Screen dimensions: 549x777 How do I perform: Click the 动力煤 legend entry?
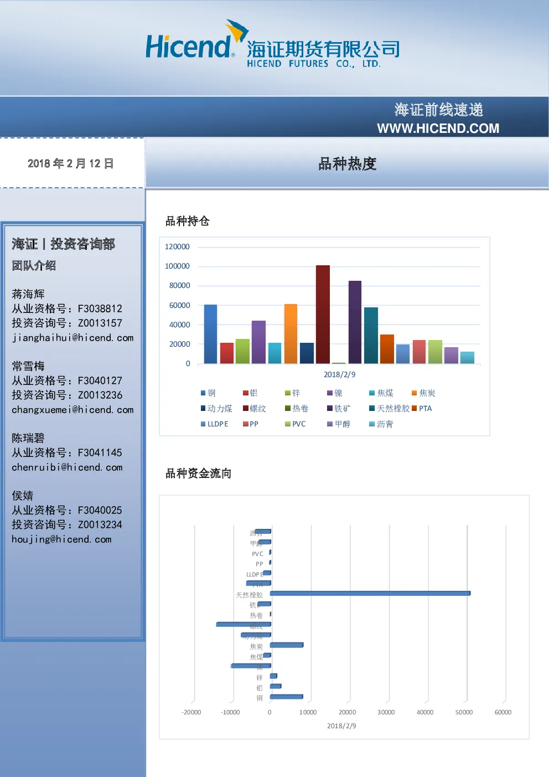pyautogui.click(x=216, y=409)
